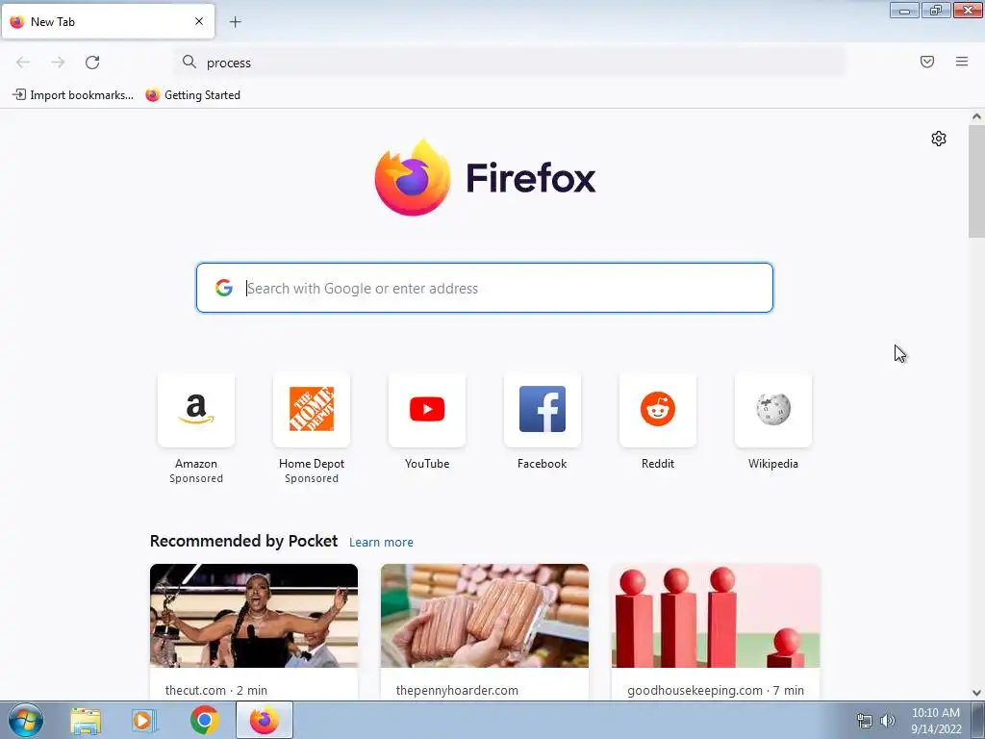Click the volume speaker tray icon
The image size is (985, 739).
[888, 721]
